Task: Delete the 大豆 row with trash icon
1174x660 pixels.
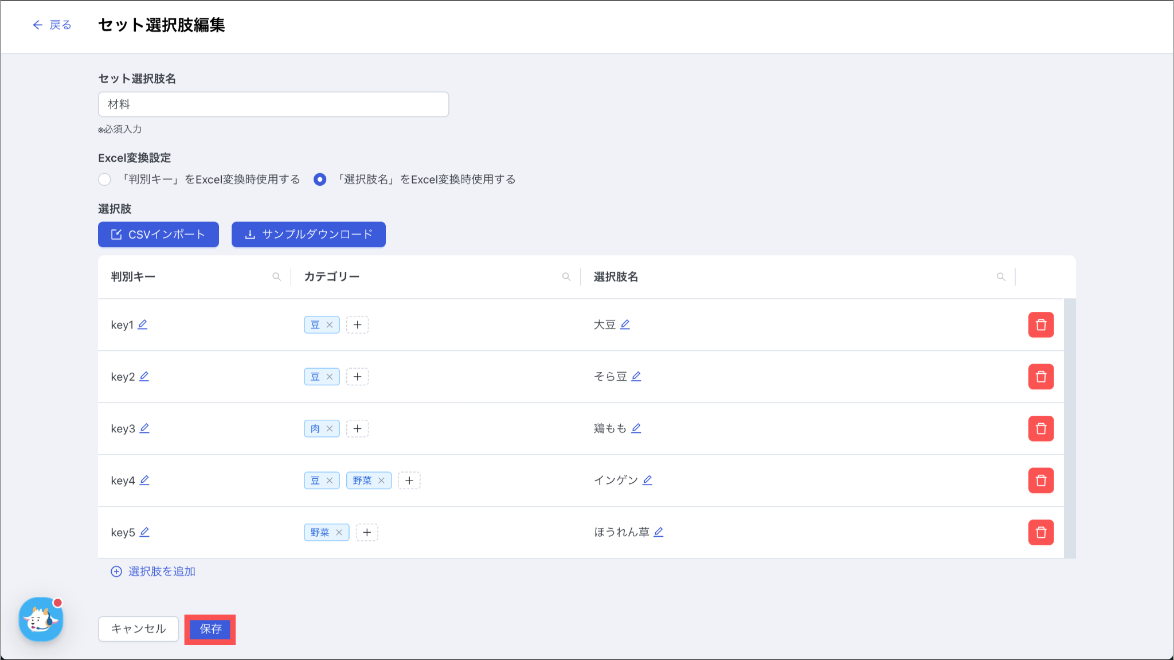Action: click(1040, 325)
